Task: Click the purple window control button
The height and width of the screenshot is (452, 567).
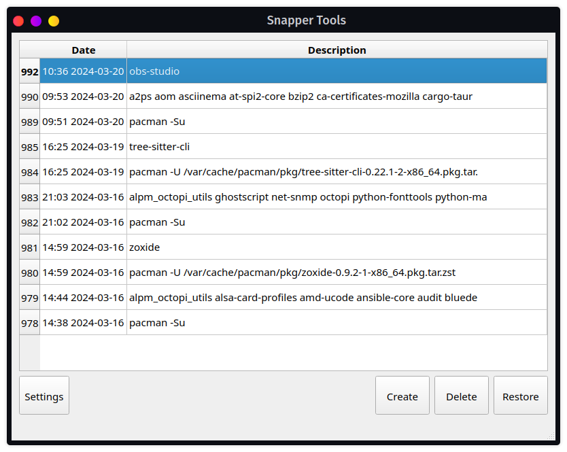Action: coord(36,21)
